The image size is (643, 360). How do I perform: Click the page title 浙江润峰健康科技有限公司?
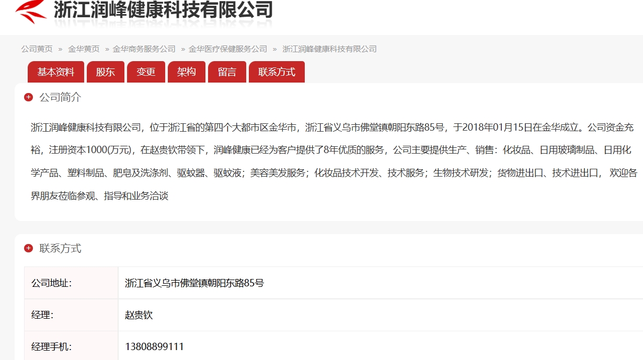[x=163, y=9]
